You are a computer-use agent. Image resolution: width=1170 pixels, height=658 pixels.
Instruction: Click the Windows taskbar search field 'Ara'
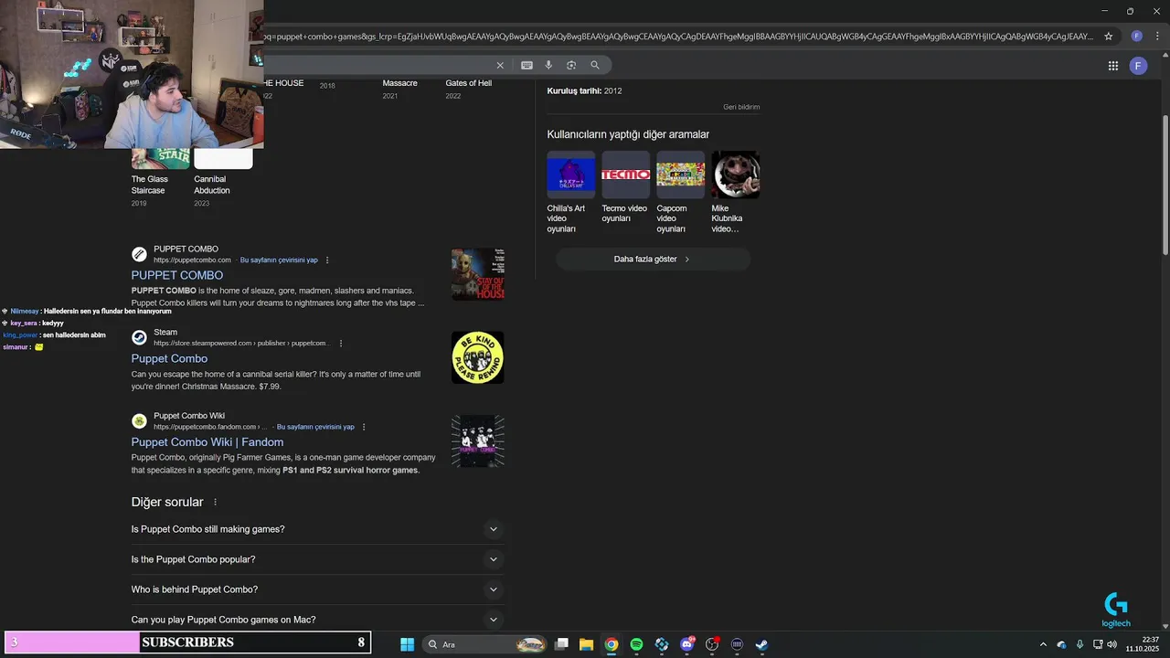point(484,644)
